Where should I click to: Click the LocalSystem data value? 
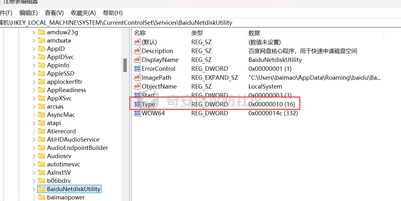(265, 86)
